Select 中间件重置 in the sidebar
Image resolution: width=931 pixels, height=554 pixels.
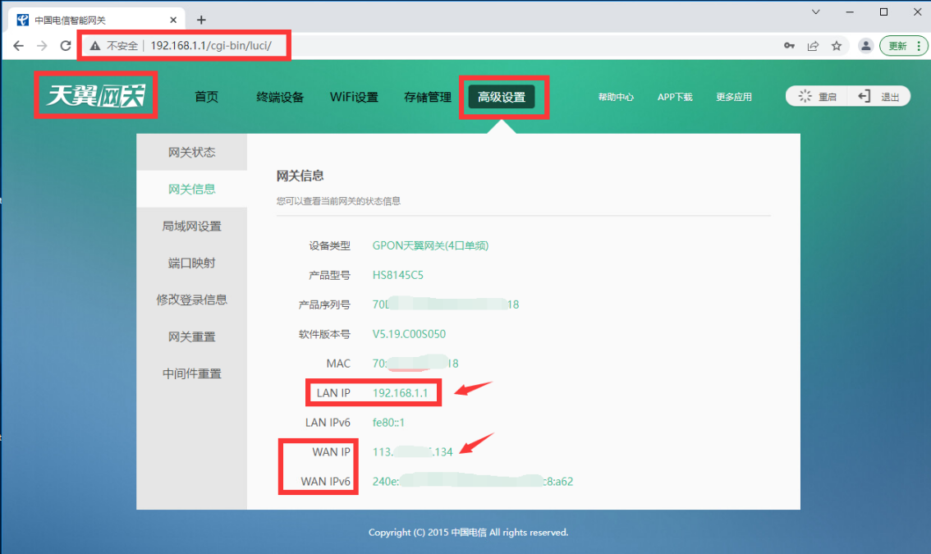coord(192,373)
